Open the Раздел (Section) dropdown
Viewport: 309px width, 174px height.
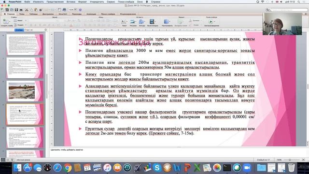tap(20, 25)
